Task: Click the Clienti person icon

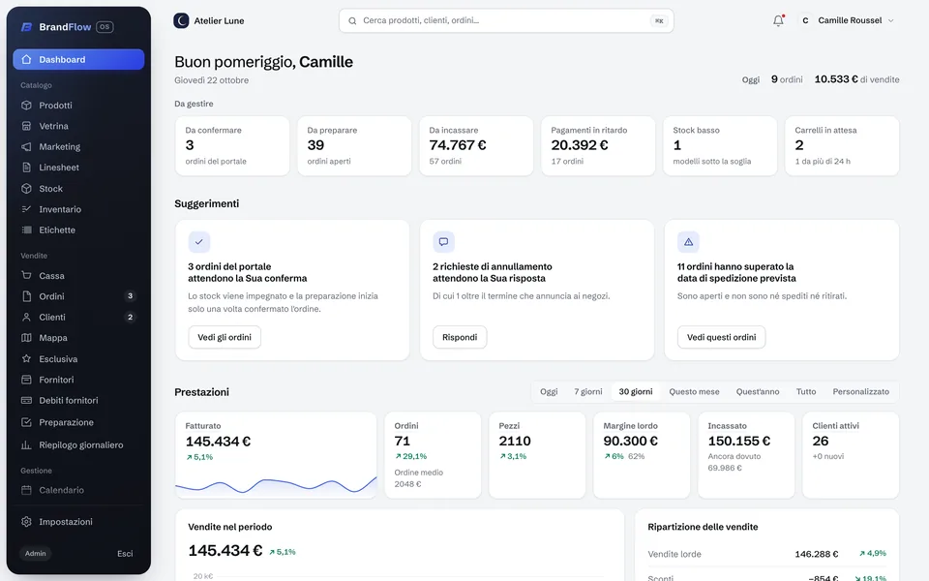Action: pyautogui.click(x=26, y=318)
